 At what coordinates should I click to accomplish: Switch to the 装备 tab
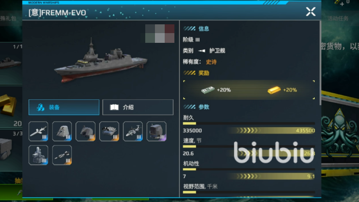[x=64, y=107]
